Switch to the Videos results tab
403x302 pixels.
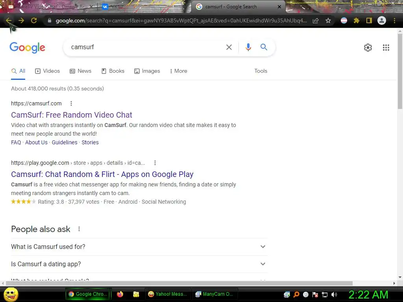tap(48, 71)
